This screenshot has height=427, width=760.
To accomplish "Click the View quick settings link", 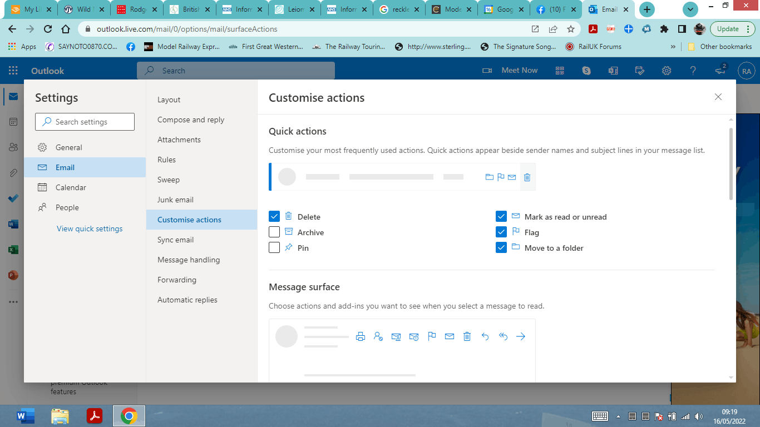I will 90,229.
